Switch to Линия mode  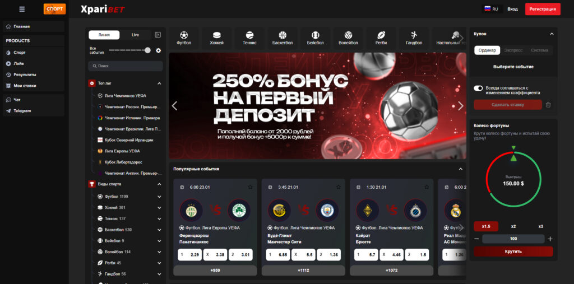tap(104, 35)
